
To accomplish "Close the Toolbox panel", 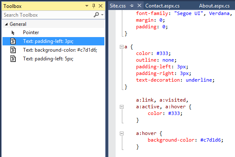I will click(x=101, y=6).
